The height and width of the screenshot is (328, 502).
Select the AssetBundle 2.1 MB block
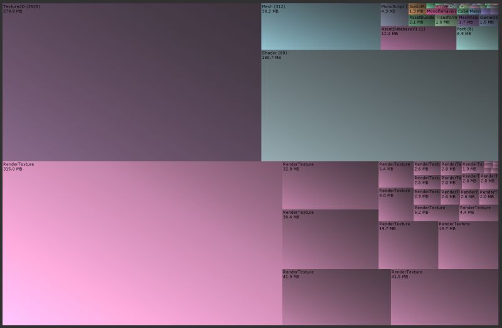422,20
